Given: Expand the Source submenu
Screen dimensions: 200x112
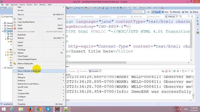Looking at the screenshot, I should (39, 100).
